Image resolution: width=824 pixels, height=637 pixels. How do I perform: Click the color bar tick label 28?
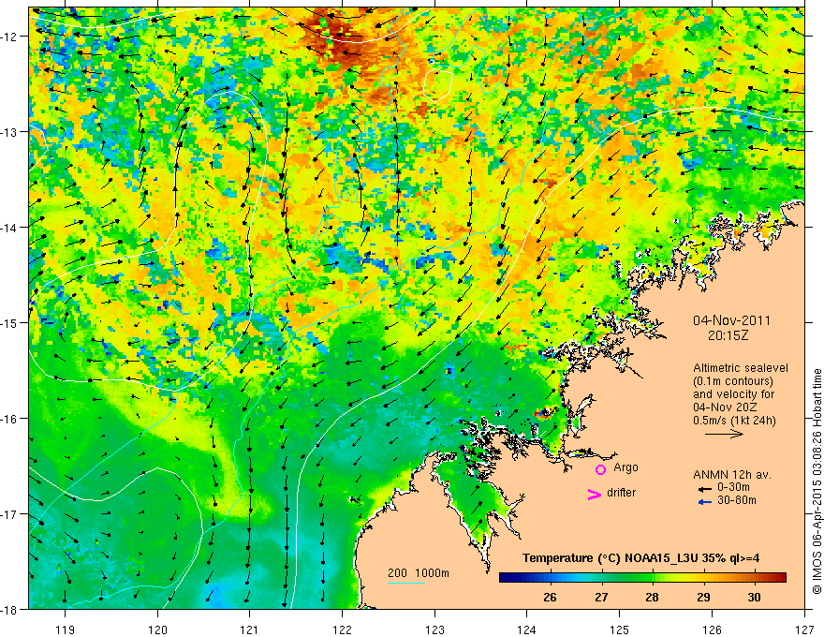(652, 598)
